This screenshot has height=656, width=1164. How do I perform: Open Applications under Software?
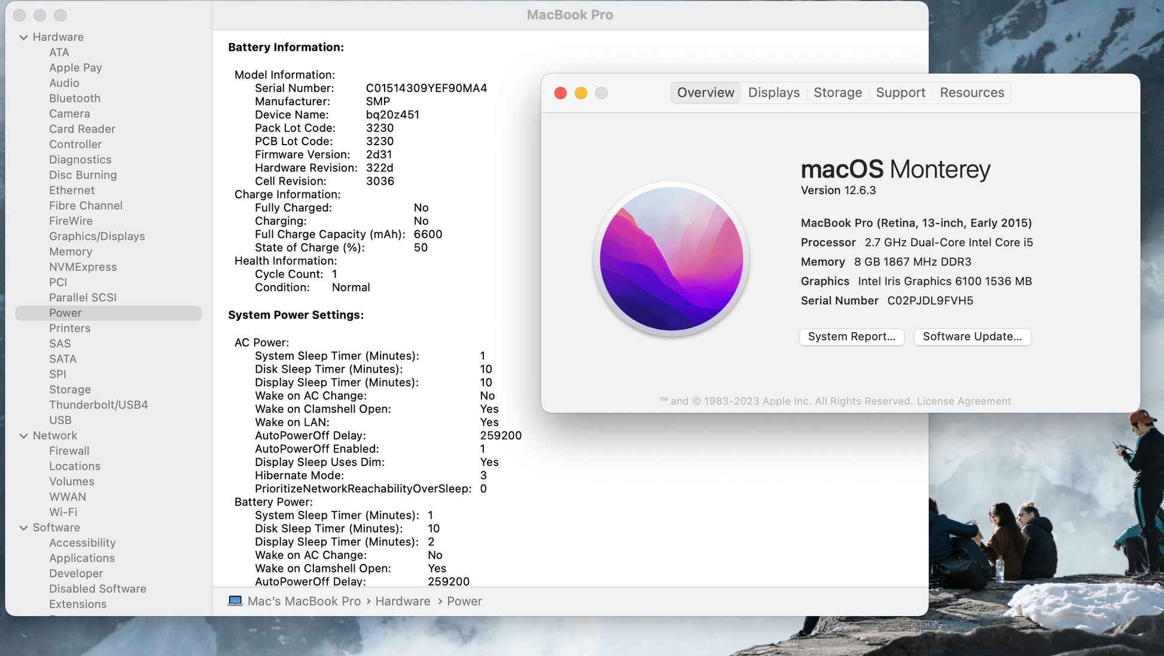(82, 558)
